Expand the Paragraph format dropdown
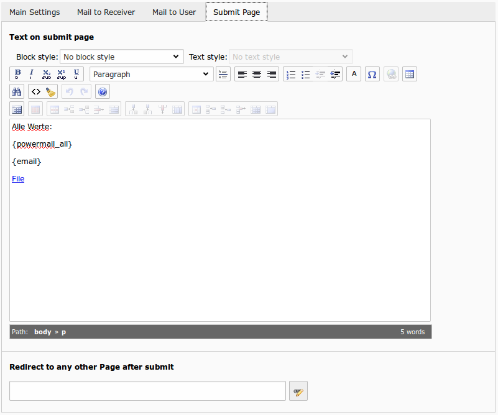The width and height of the screenshot is (498, 415). pyautogui.click(x=151, y=75)
